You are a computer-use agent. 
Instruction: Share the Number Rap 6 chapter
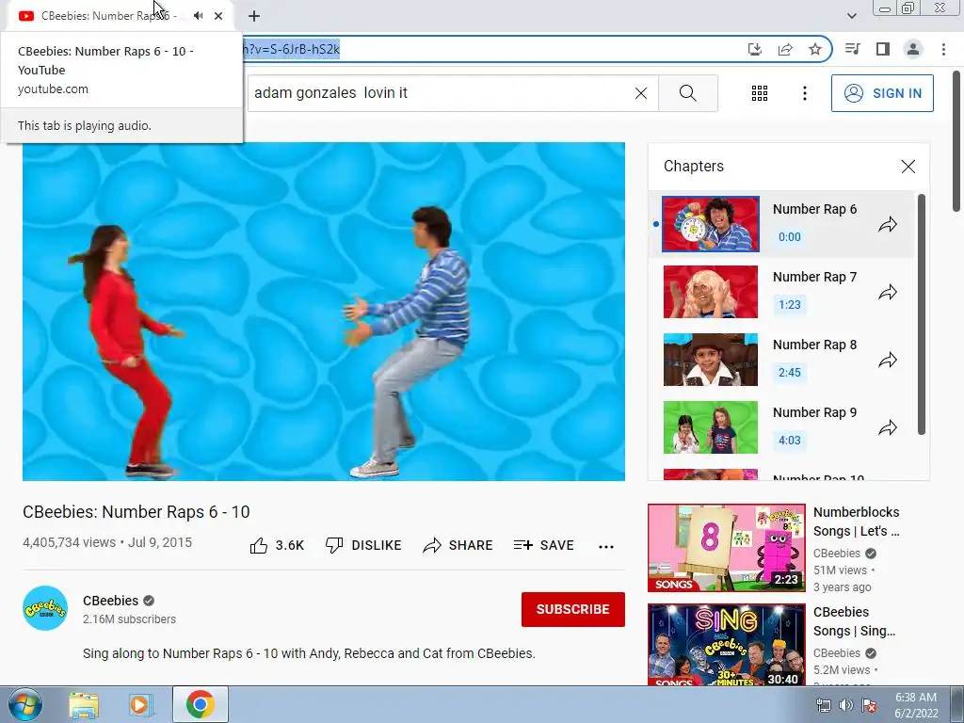pos(887,224)
